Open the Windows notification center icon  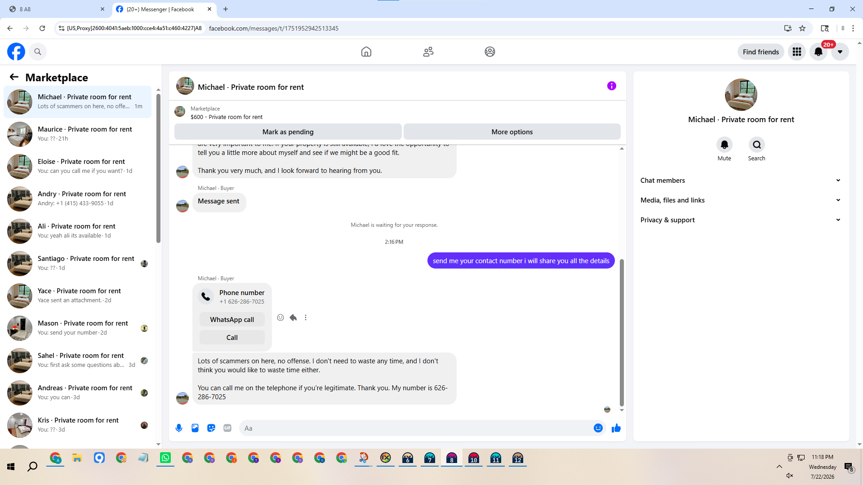click(849, 467)
